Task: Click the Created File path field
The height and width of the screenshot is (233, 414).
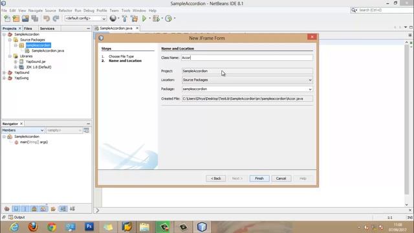Action: coord(247,99)
